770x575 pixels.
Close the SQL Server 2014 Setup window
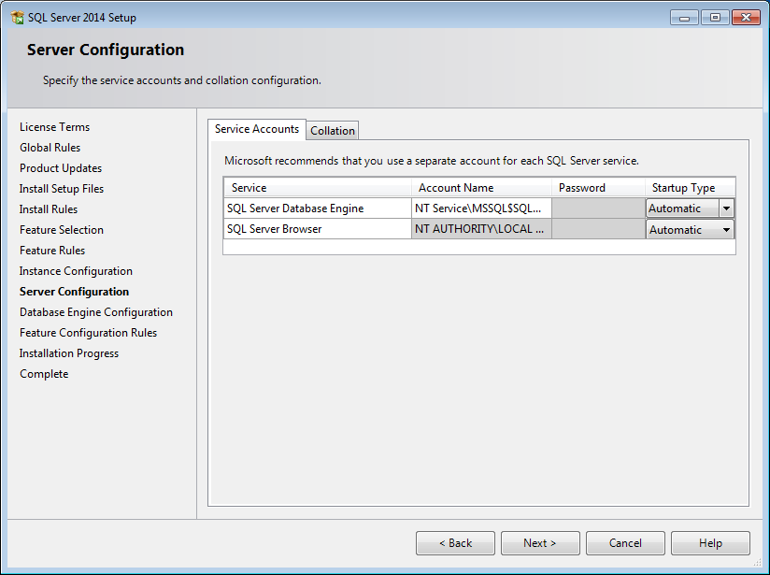pos(746,18)
